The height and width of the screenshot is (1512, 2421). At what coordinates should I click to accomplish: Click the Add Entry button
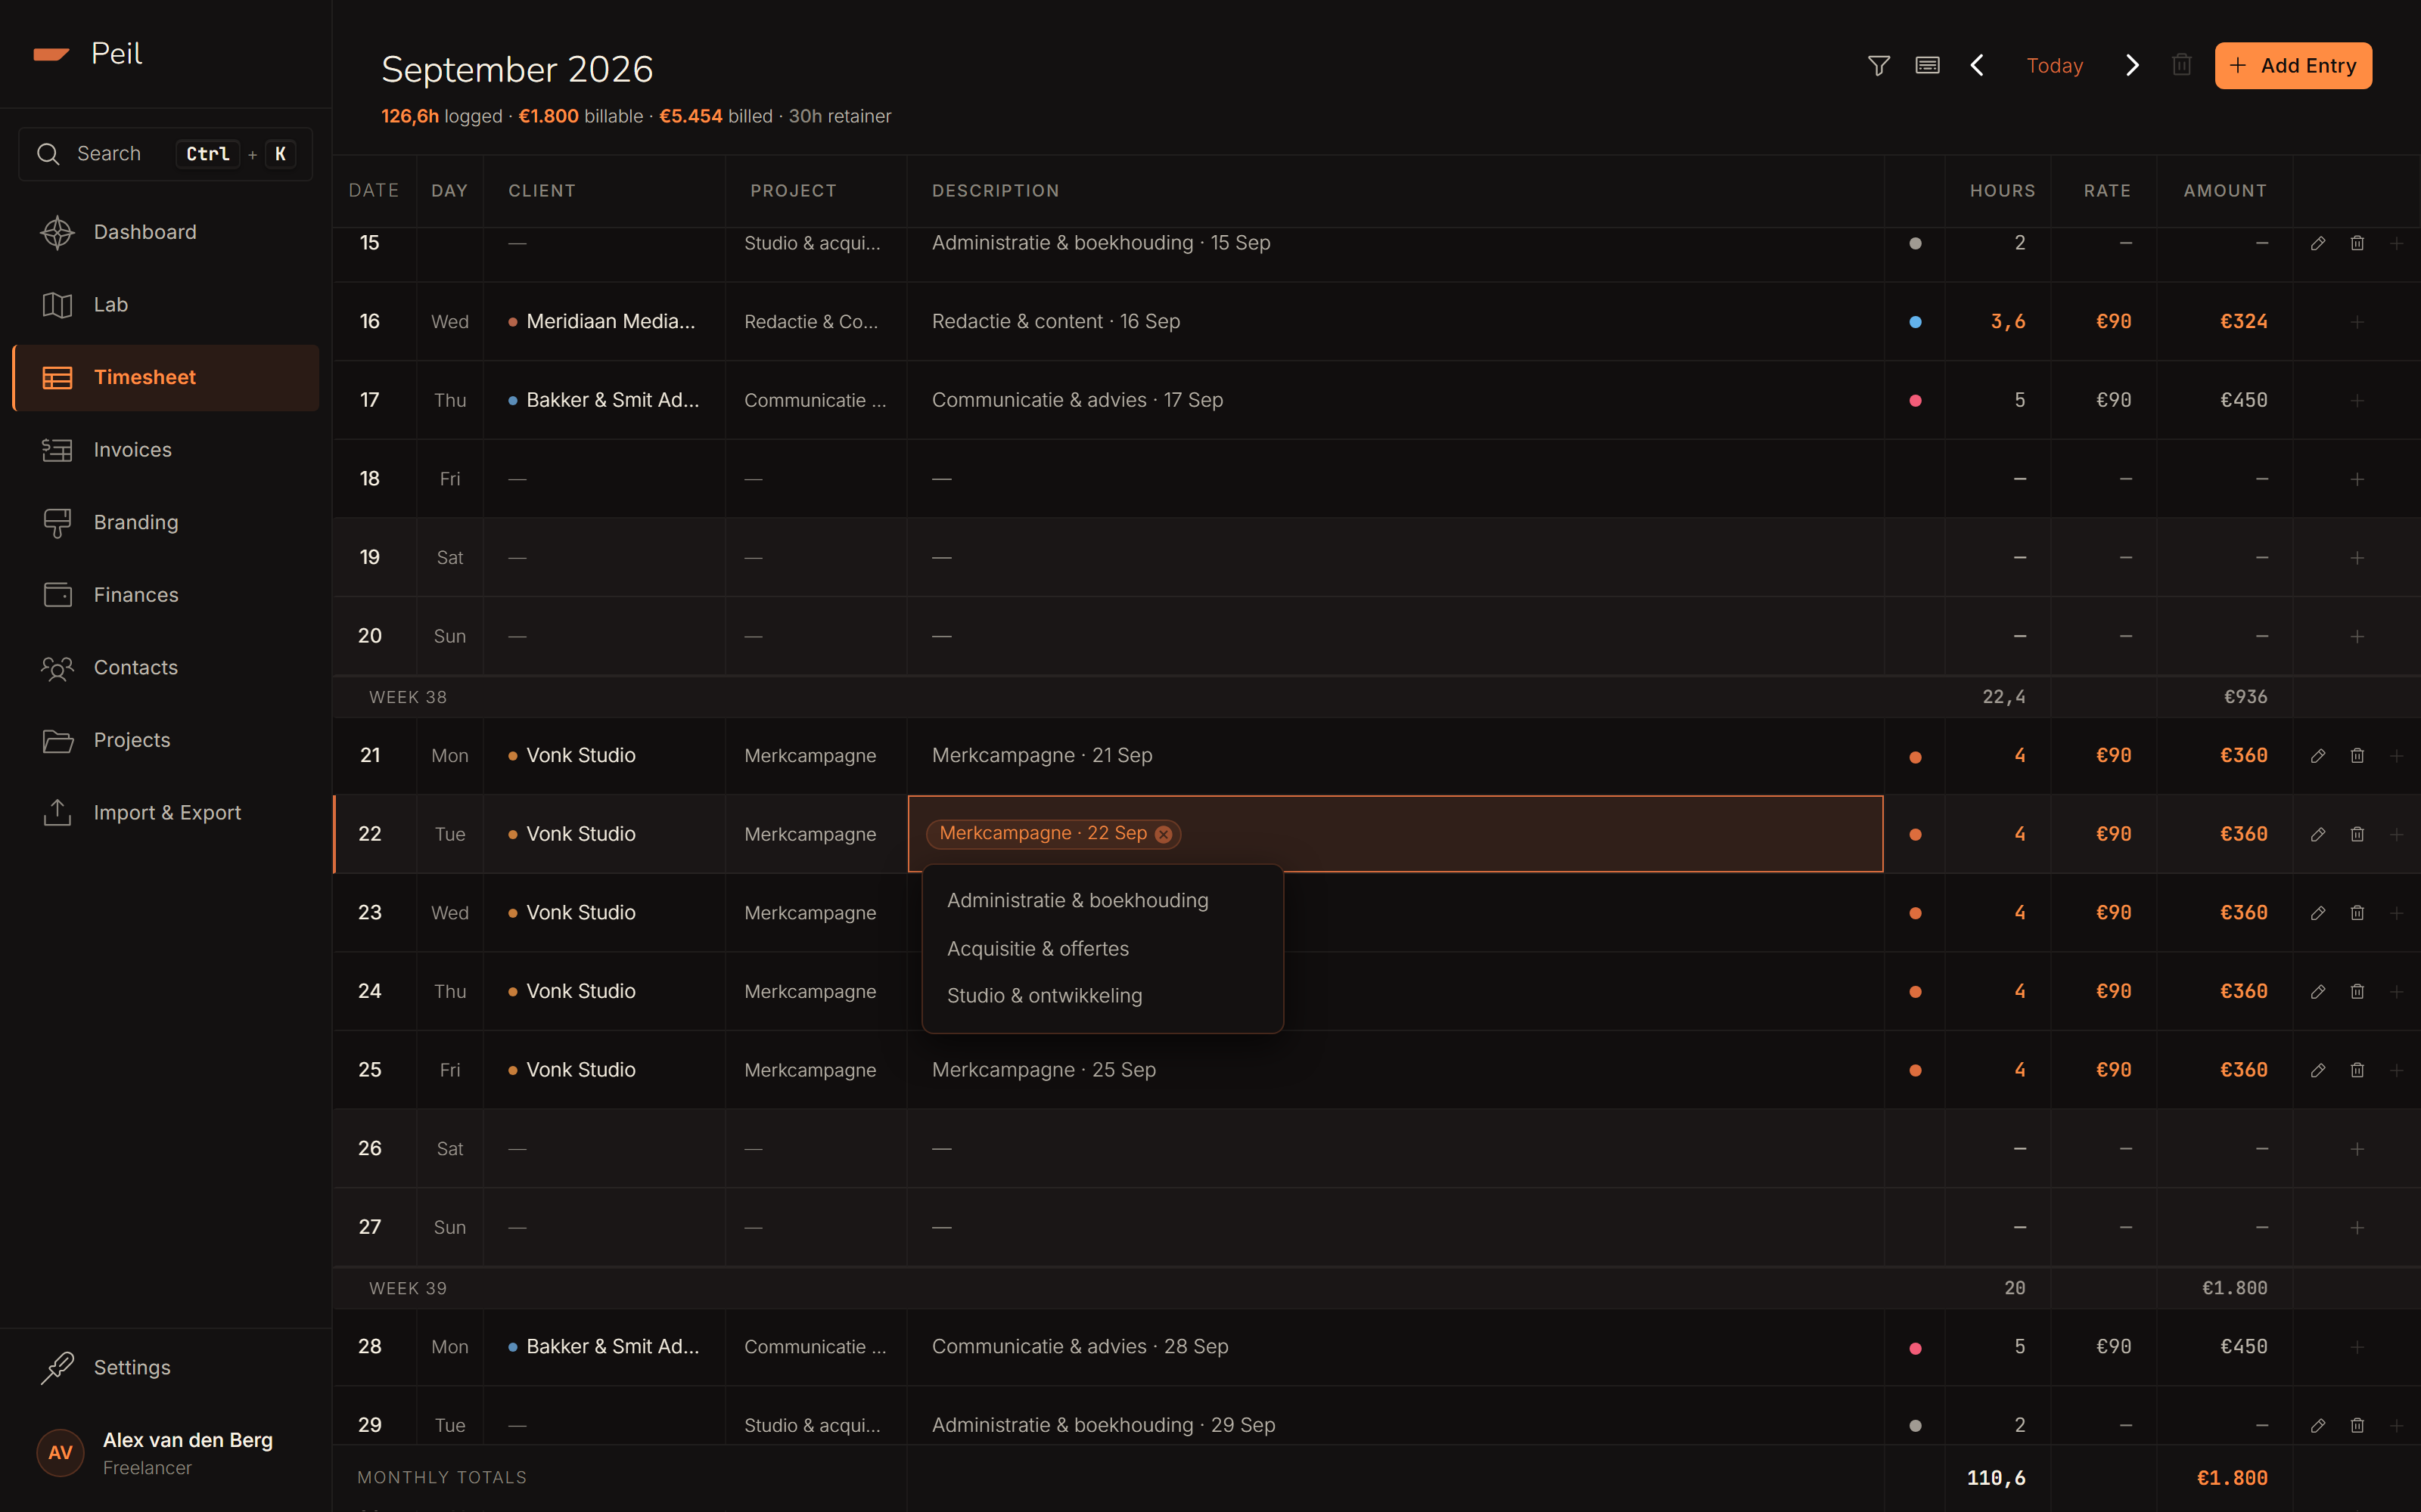[2293, 66]
